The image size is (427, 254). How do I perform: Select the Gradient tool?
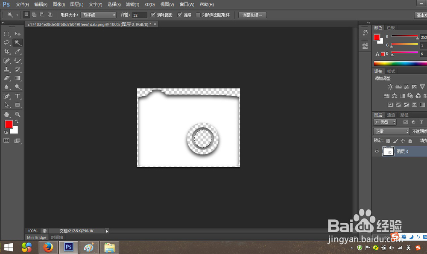pyautogui.click(x=18, y=78)
